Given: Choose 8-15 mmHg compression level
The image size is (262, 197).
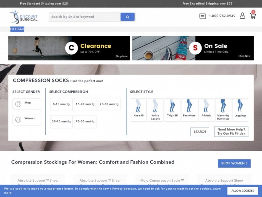Looking at the screenshot, I should [x=61, y=104].
